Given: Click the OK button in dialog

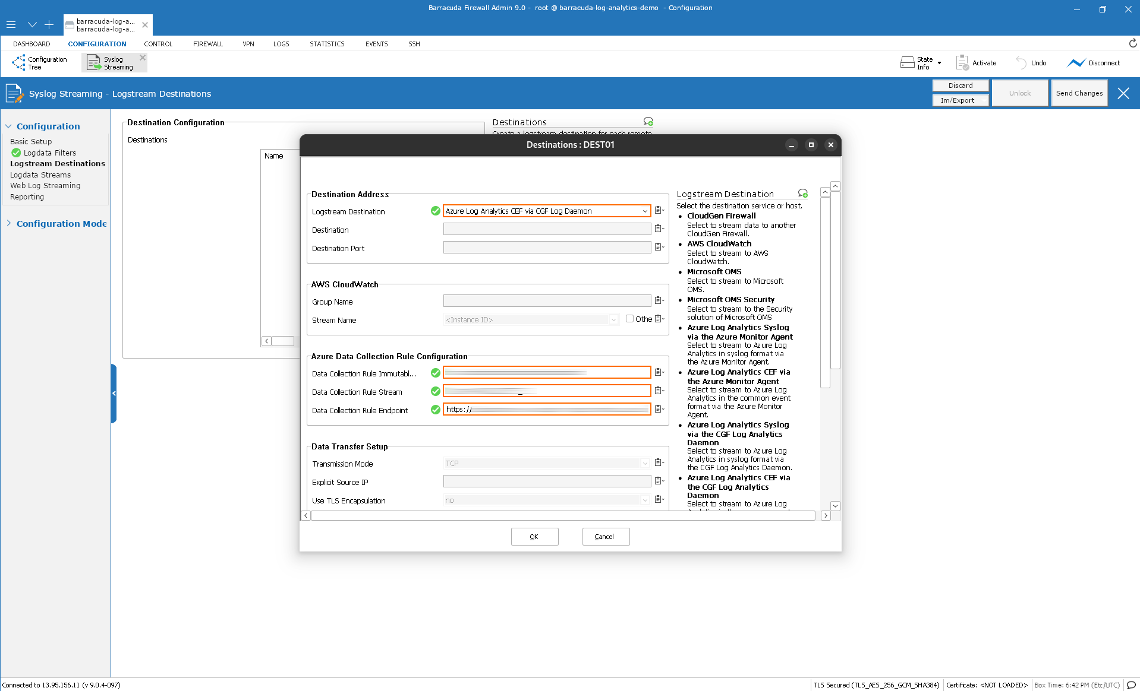Looking at the screenshot, I should (534, 537).
